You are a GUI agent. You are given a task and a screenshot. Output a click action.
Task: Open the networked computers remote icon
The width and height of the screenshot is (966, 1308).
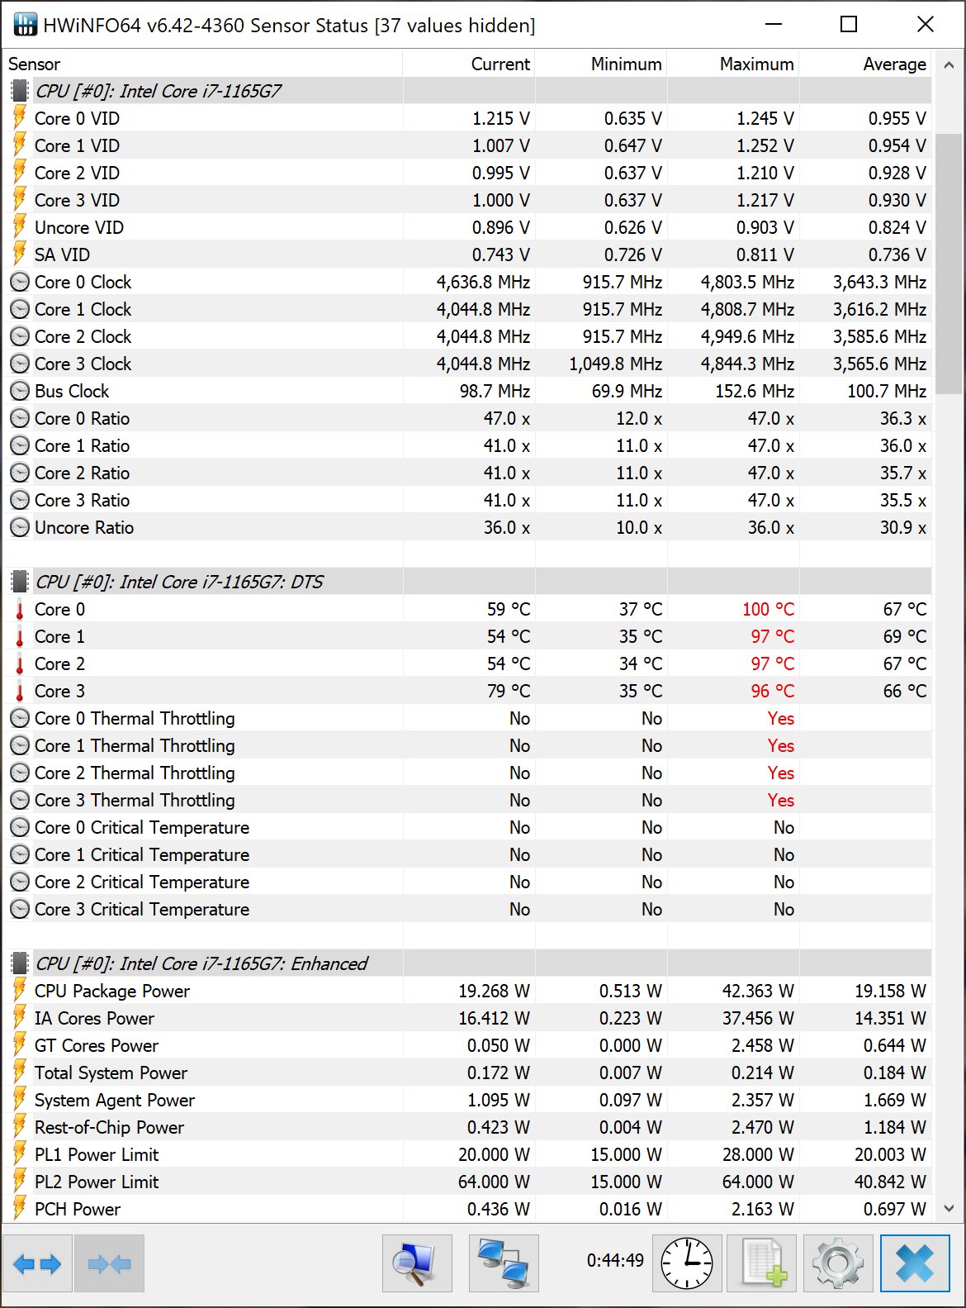pos(504,1263)
